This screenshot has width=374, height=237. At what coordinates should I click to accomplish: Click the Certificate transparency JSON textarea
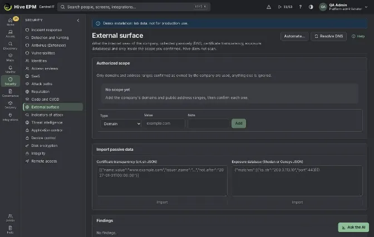pyautogui.click(x=162, y=181)
